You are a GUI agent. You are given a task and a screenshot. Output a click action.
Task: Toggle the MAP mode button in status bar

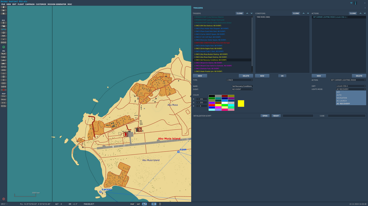(132, 204)
